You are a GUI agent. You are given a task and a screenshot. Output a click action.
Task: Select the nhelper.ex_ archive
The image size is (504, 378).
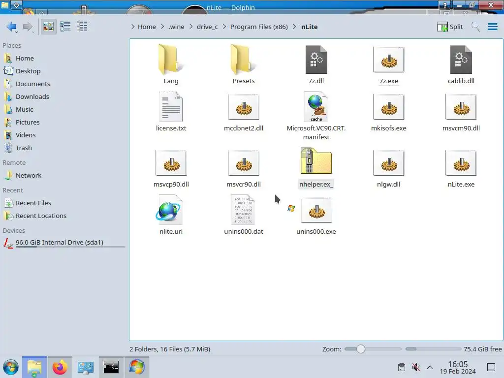[316, 168]
